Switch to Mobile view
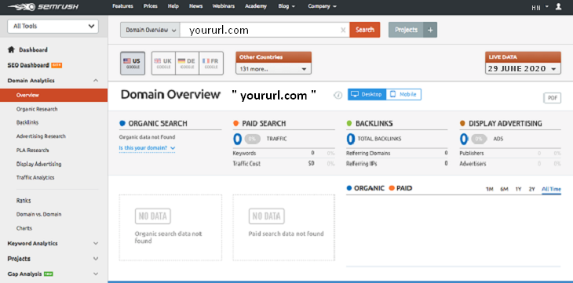 tap(403, 94)
